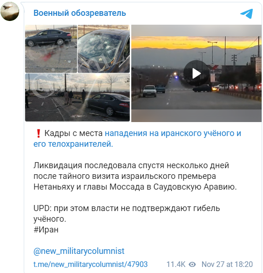Open the photo of people standing near sedan
The height and width of the screenshot is (273, 263).
[77, 97]
